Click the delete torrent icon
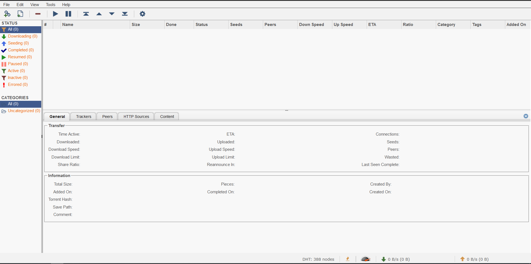Viewport: 531px width, 264px height. click(38, 14)
